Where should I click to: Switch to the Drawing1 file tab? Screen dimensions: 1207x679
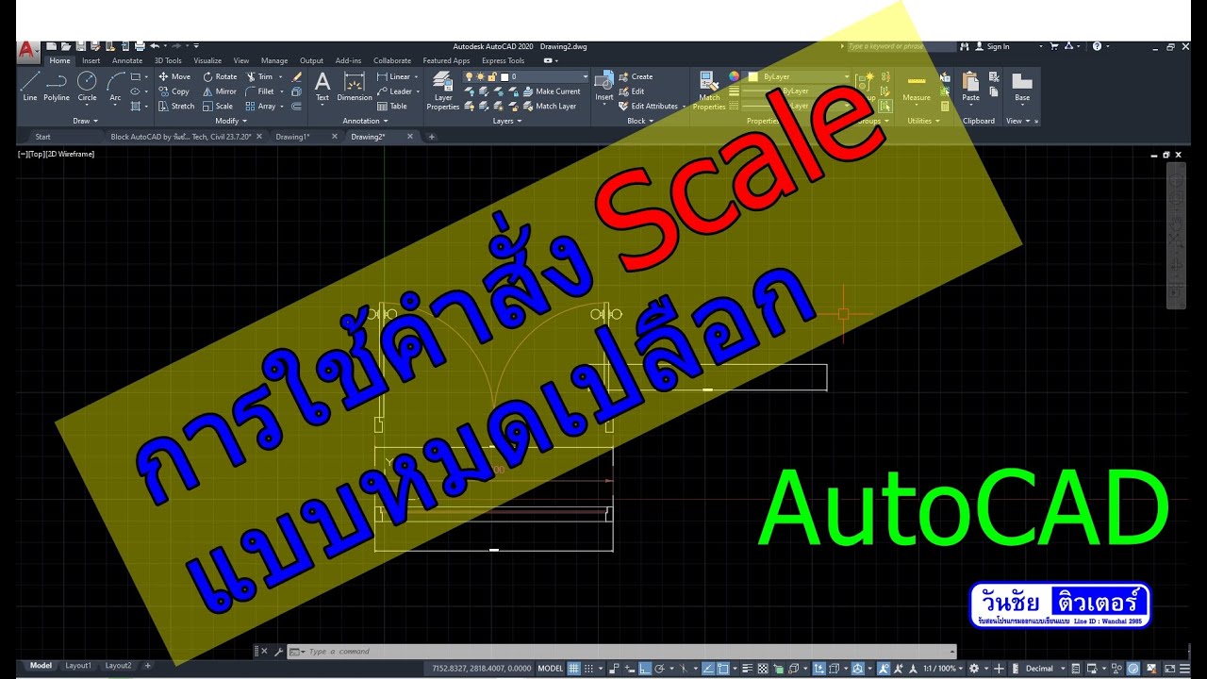tap(292, 137)
